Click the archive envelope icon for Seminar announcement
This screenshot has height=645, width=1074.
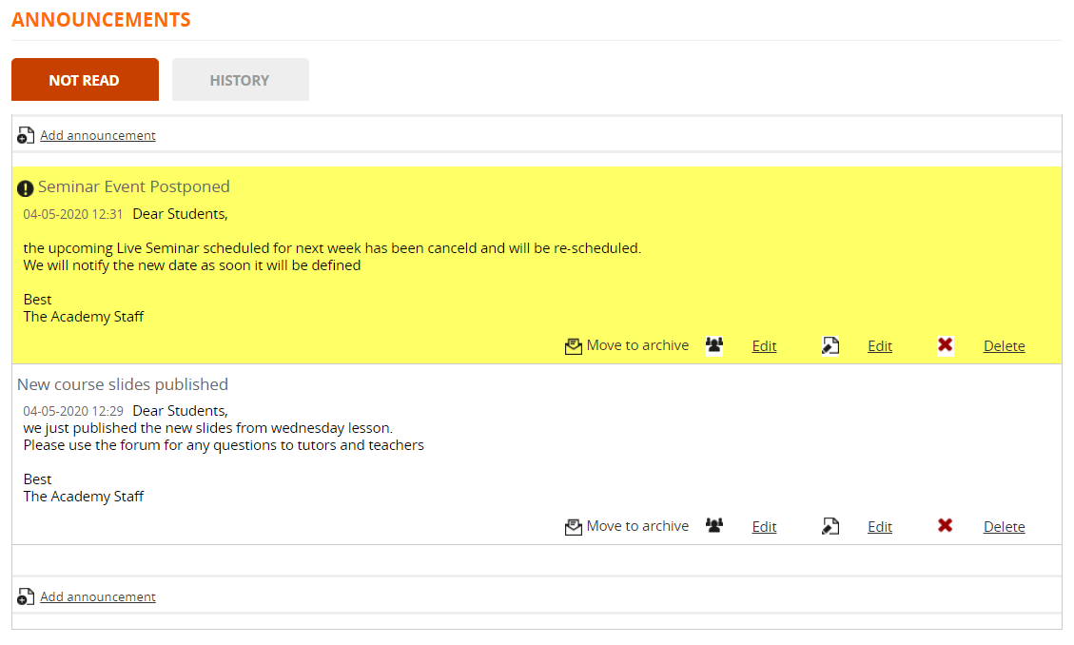coord(573,345)
